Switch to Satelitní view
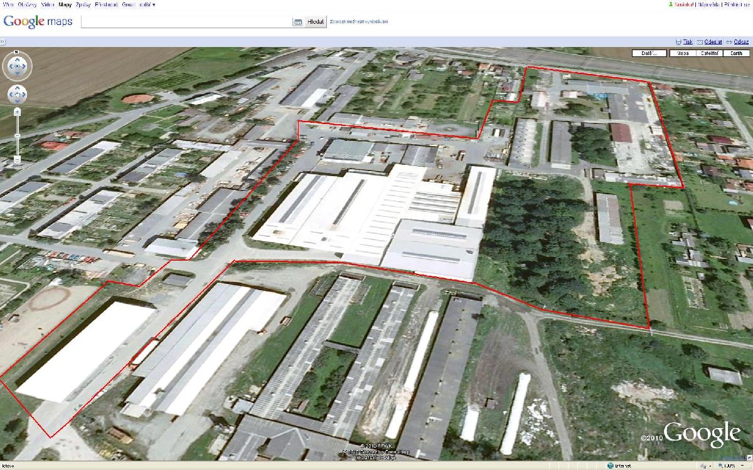This screenshot has height=470, width=753. pos(710,53)
